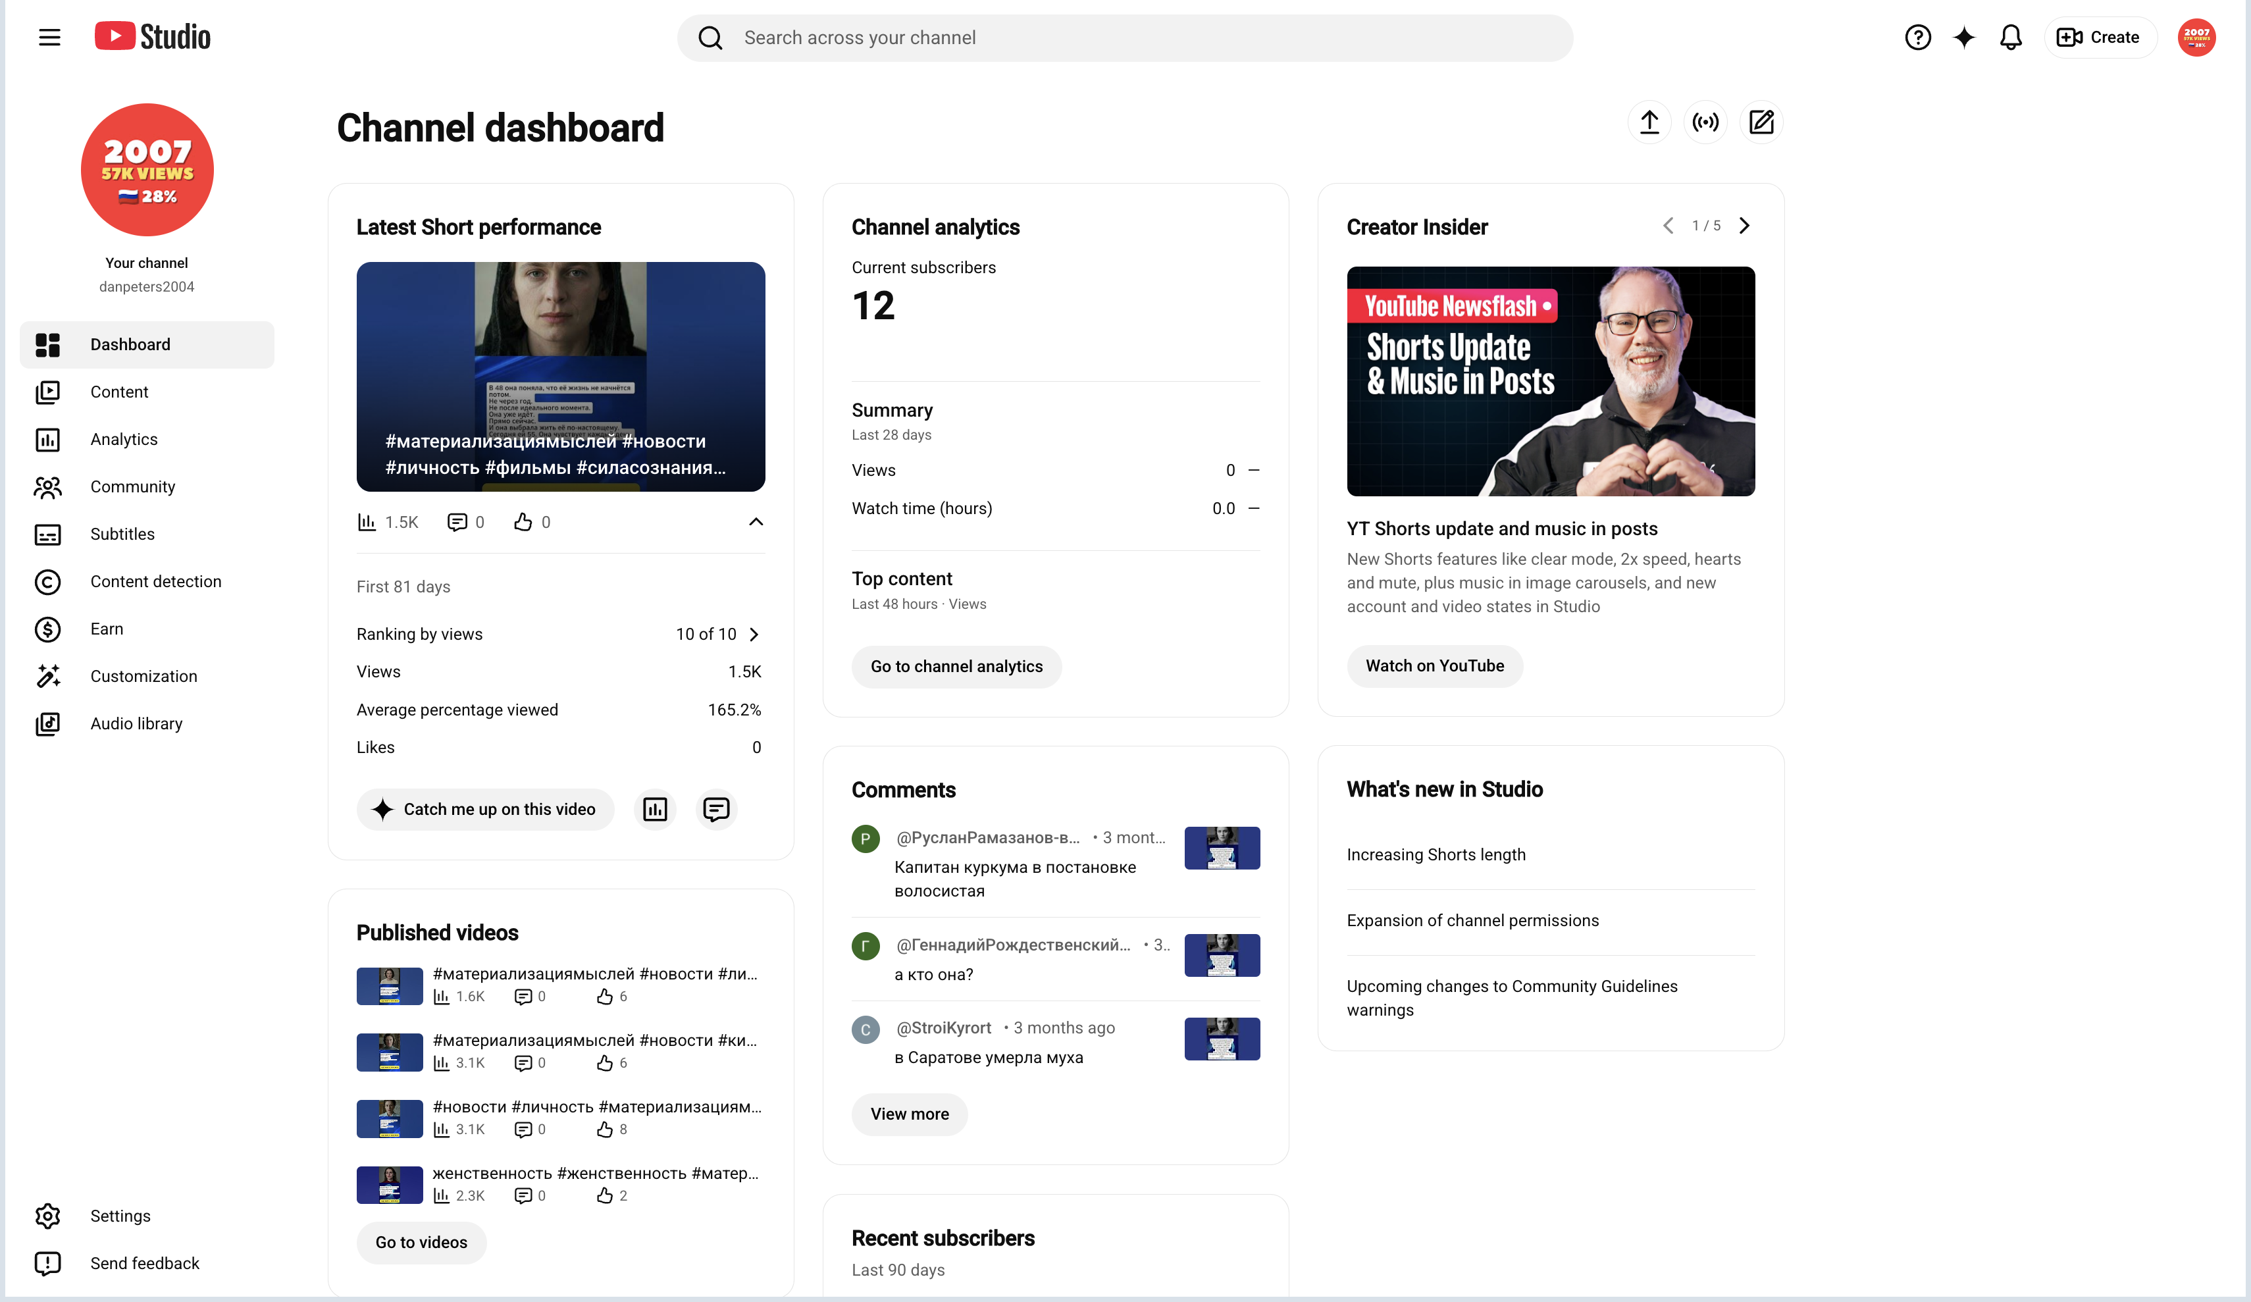This screenshot has width=2251, height=1302.
Task: Click Watch on YouTube button
Action: [x=1435, y=665]
